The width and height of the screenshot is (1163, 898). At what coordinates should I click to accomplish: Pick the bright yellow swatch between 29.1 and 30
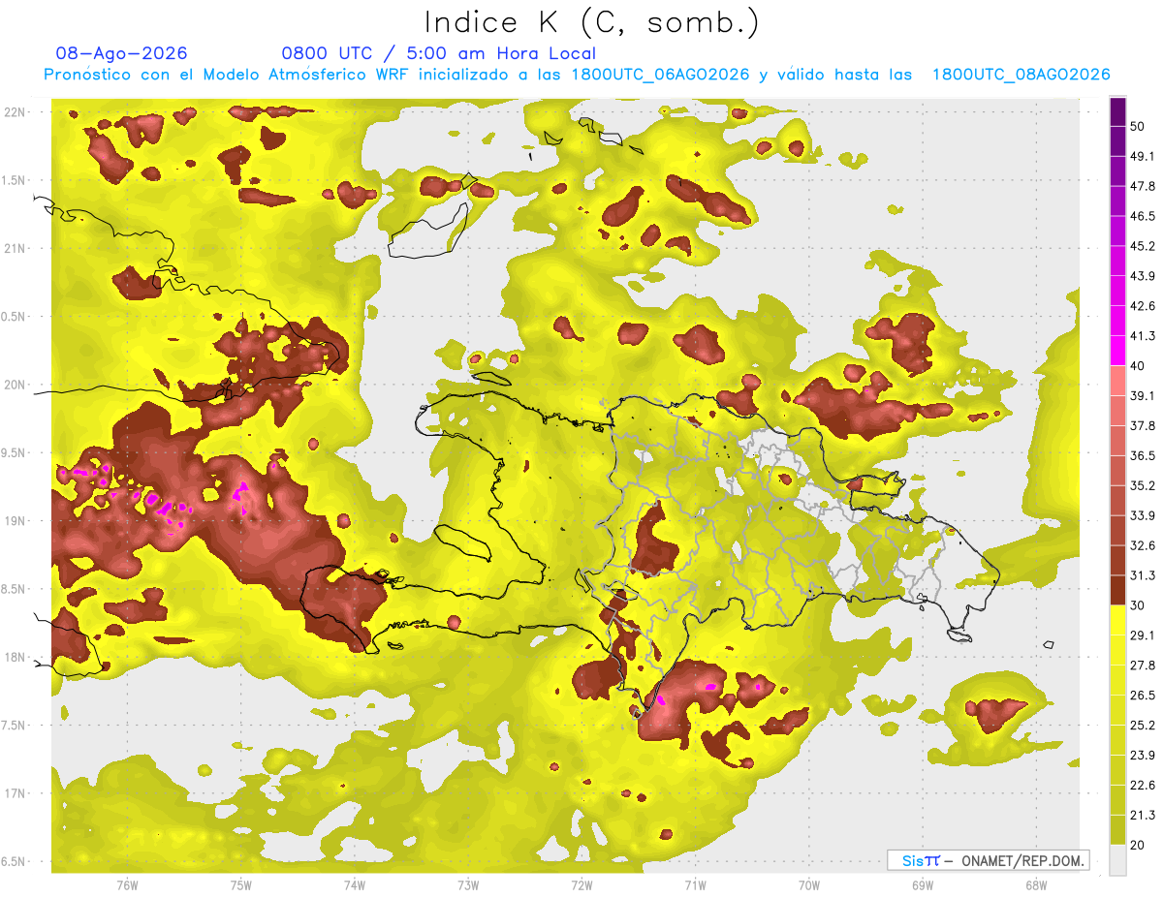[1117, 621]
